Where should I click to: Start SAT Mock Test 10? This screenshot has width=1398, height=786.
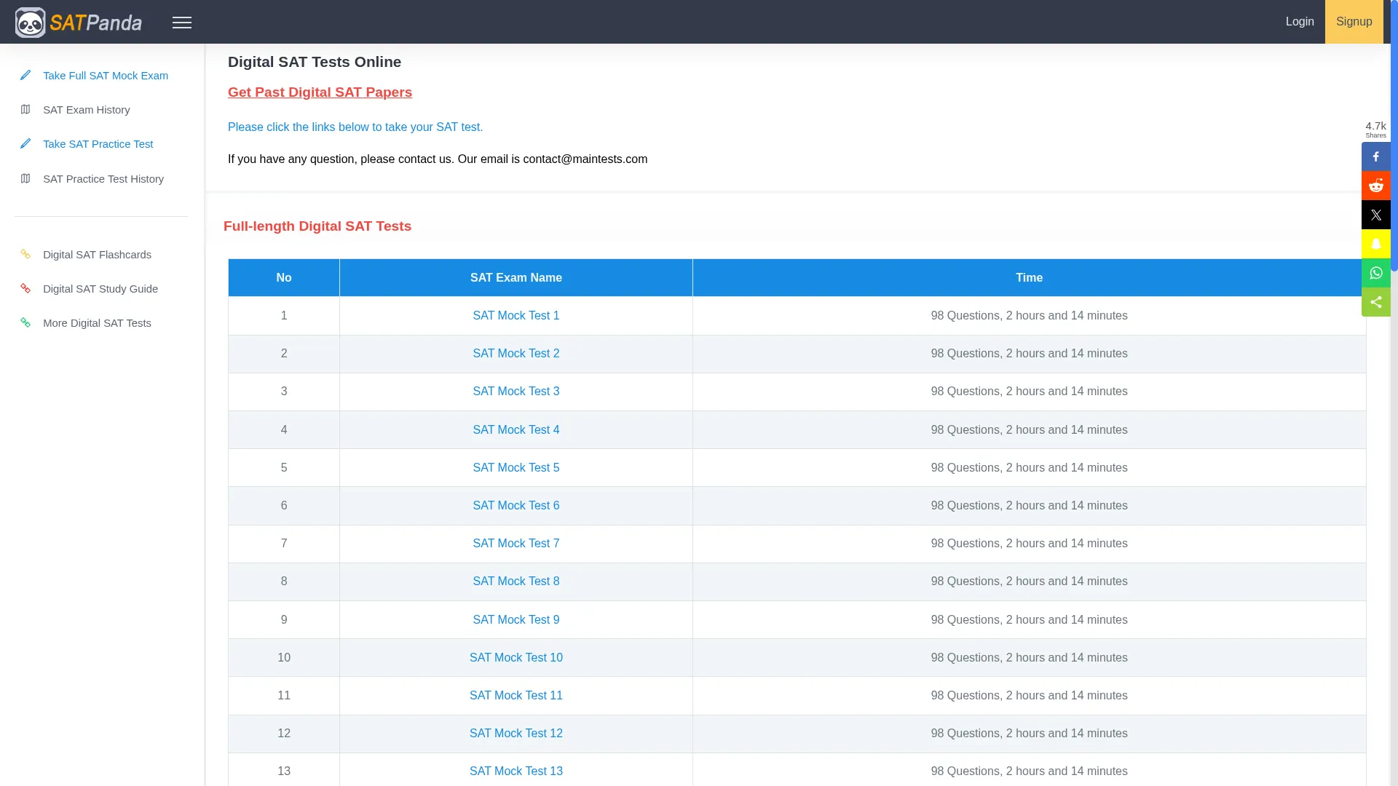pos(516,658)
